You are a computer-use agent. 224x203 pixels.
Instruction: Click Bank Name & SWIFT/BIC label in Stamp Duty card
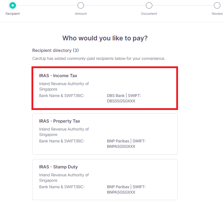(62, 187)
